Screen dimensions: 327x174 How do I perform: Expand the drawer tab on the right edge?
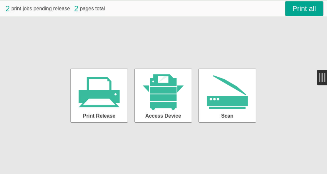point(322,77)
